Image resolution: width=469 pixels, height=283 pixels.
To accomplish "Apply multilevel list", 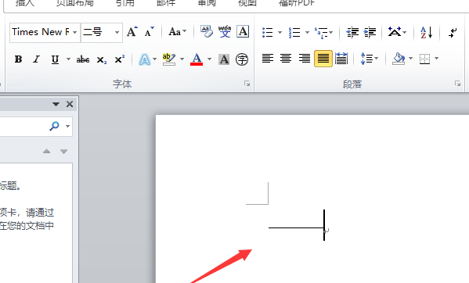I will tap(321, 32).
